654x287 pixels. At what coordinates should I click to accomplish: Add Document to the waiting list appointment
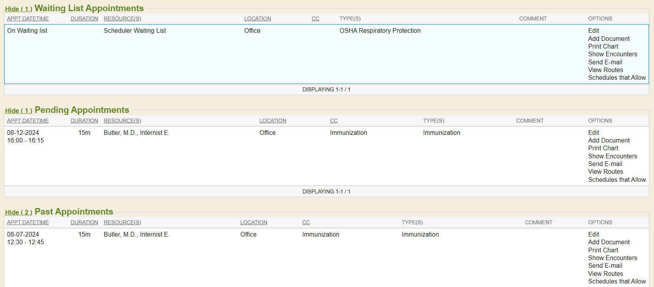[609, 39]
